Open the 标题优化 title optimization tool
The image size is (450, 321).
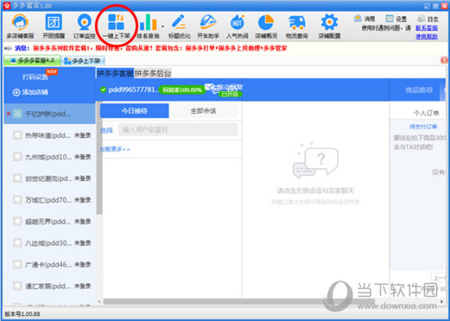tap(179, 26)
